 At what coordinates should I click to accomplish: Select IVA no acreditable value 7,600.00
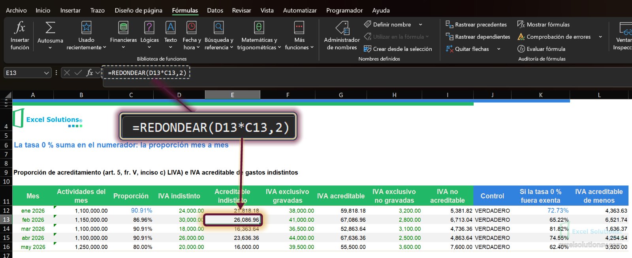point(448,247)
